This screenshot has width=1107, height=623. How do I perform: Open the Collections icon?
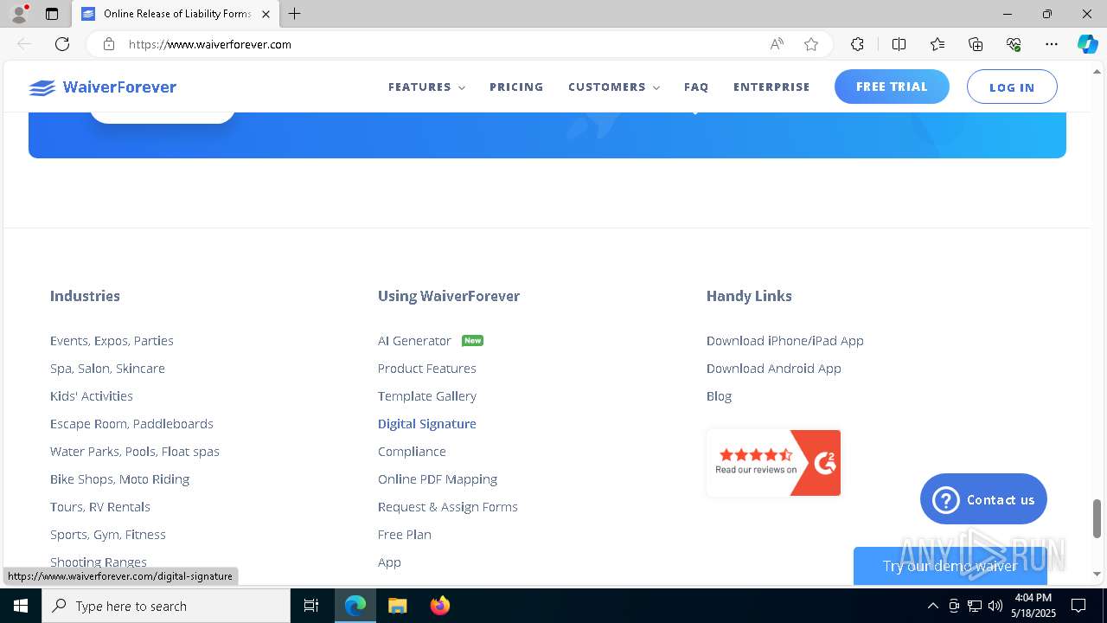(x=976, y=44)
